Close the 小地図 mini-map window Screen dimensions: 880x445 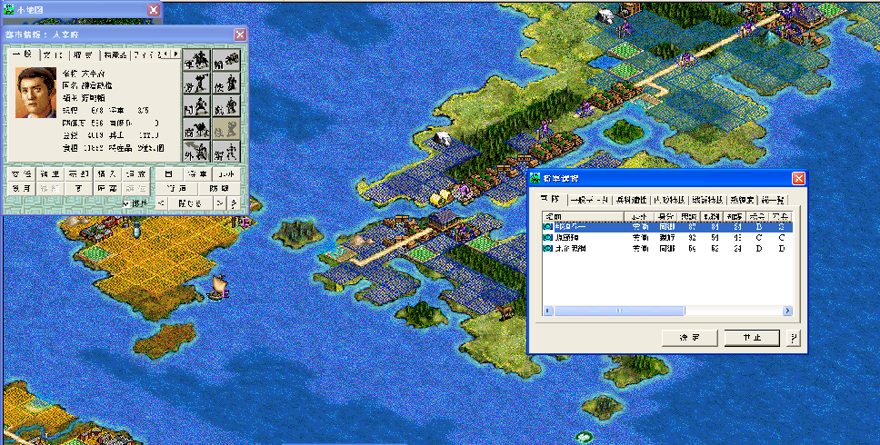tap(154, 9)
